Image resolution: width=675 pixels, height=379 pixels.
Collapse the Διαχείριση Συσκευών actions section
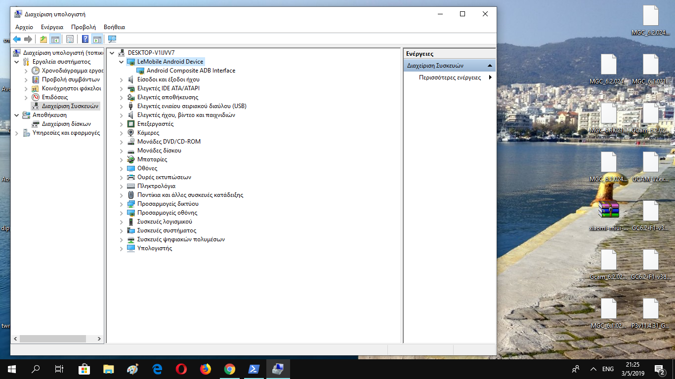(490, 66)
